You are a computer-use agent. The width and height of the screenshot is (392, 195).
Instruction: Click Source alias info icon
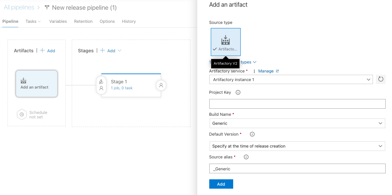click(x=246, y=157)
